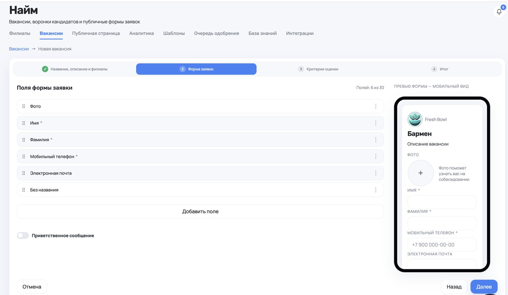The height and width of the screenshot is (295, 508).
Task: Open three-dot menu for Имя field
Action: point(376,123)
